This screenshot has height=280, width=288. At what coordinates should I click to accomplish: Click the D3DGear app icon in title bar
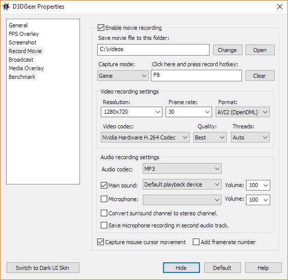pos(6,7)
